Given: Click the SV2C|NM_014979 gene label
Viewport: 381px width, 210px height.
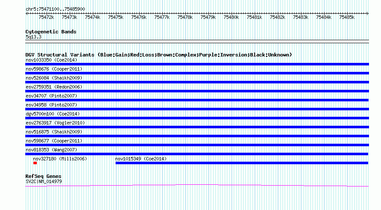Looking at the screenshot, I should (x=44, y=182).
